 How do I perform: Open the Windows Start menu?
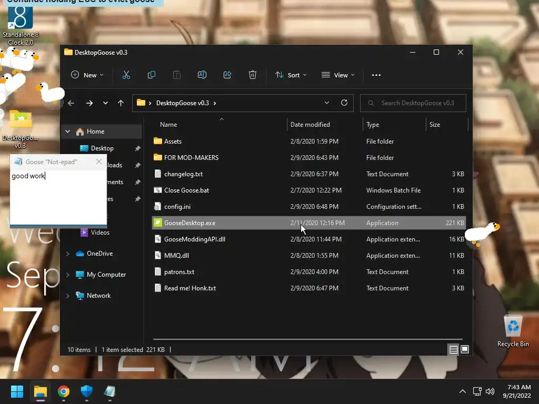[17, 391]
